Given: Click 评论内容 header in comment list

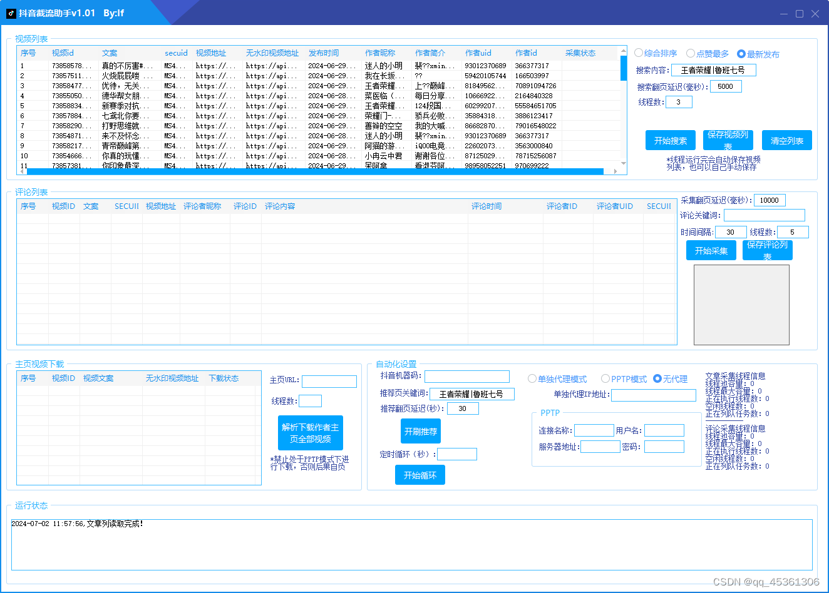Looking at the screenshot, I should [x=280, y=206].
